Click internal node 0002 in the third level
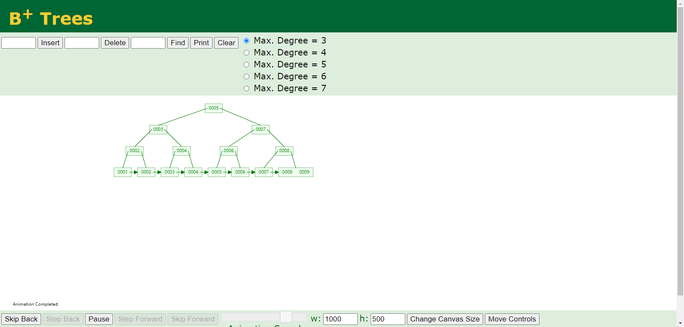This screenshot has height=327, width=684. click(x=135, y=151)
